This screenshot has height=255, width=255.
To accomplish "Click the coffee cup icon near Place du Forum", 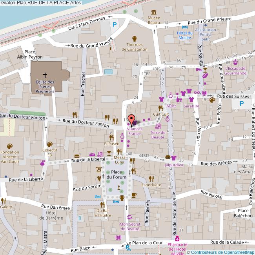I will [134, 195].
